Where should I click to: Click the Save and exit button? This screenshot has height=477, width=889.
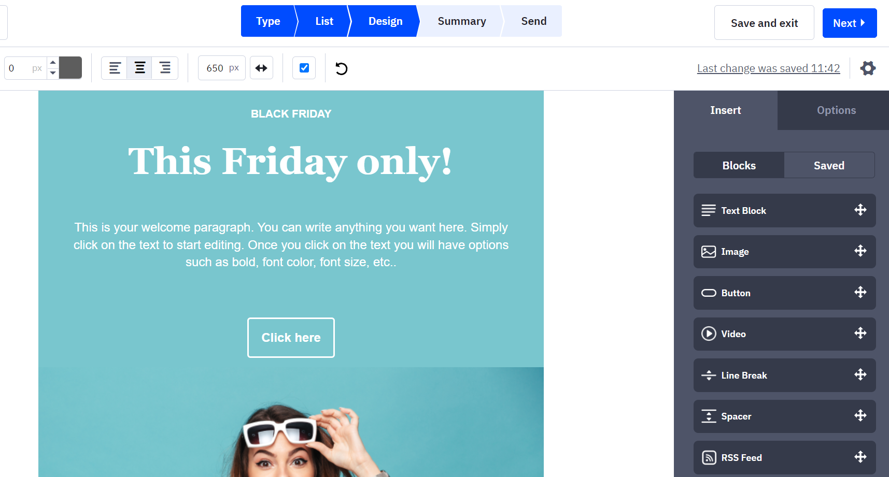click(x=764, y=23)
